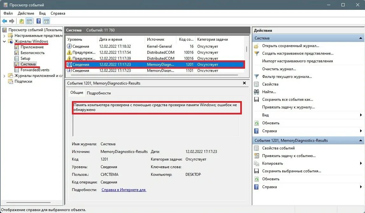Click the memory check result message text

pyautogui.click(x=155, y=107)
